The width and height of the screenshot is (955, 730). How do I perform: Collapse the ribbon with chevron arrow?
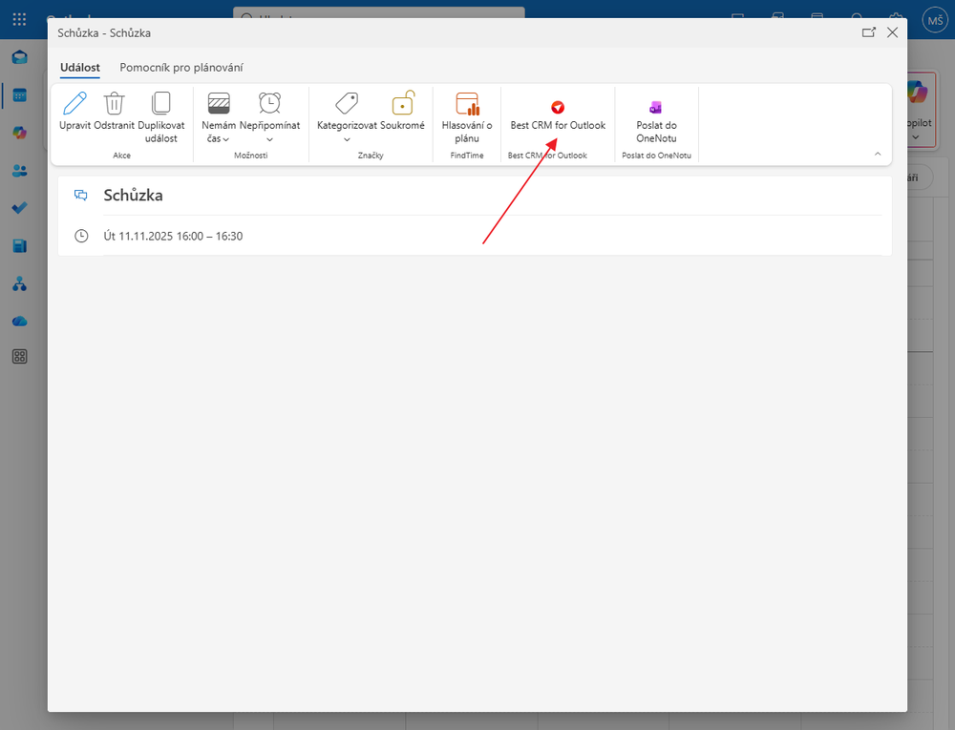tap(877, 154)
